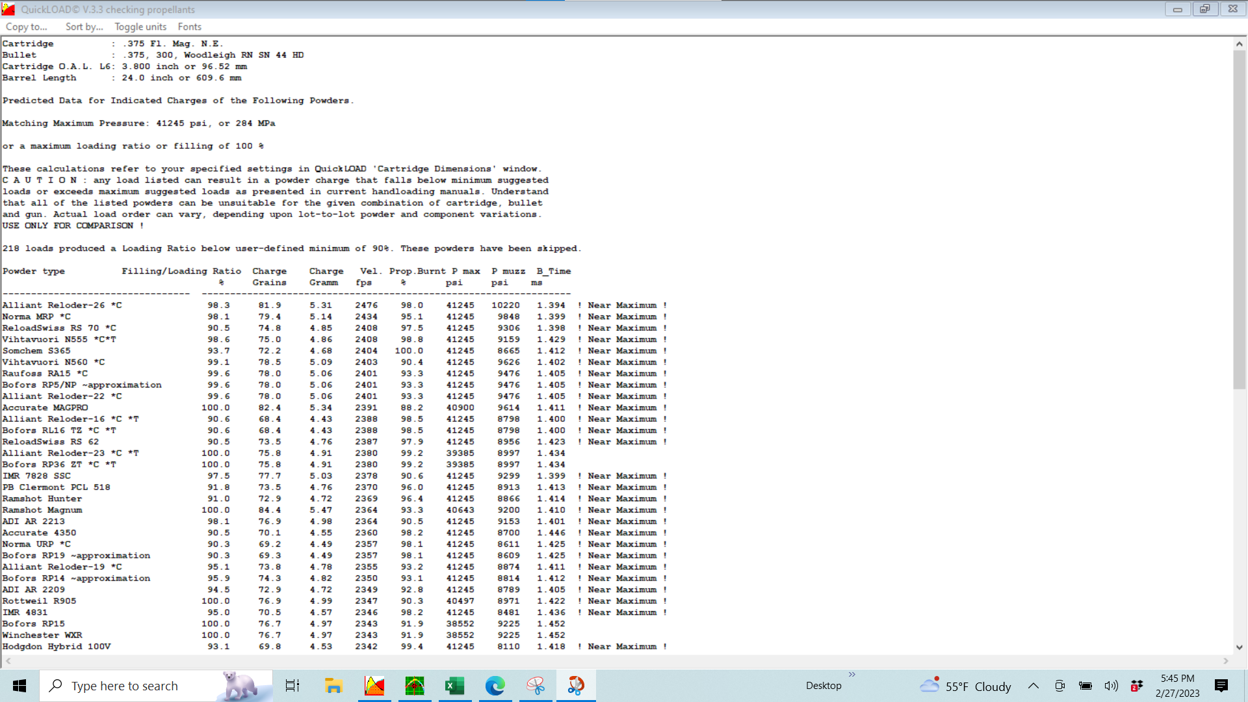Open File Explorer from taskbar

[333, 686]
